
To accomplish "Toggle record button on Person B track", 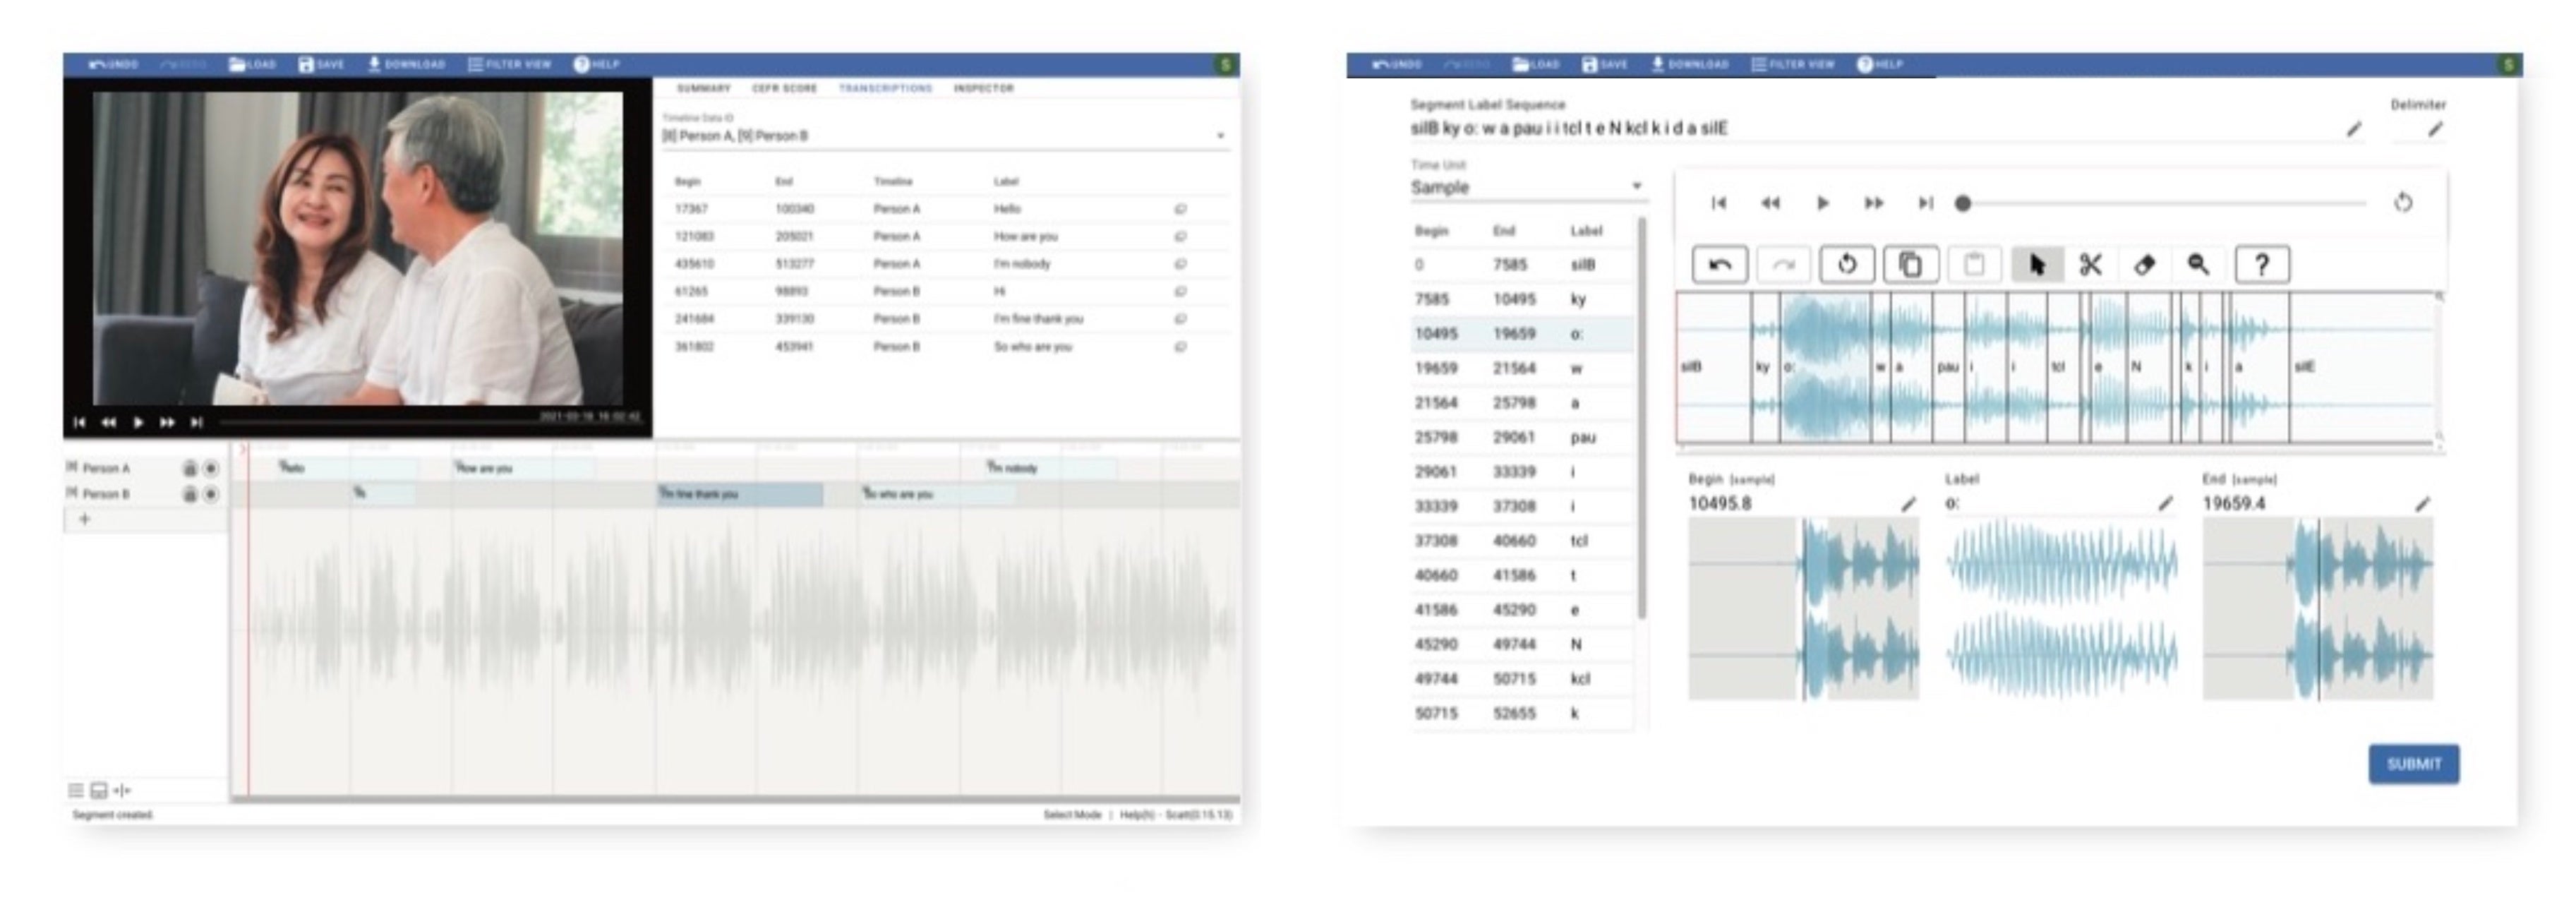I will [x=211, y=494].
